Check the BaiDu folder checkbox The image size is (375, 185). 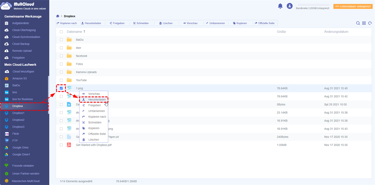61,40
